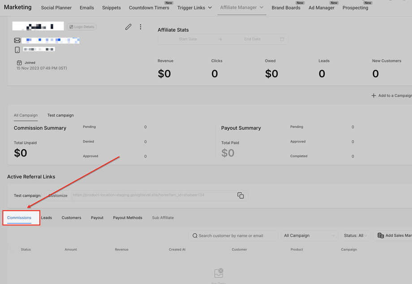Screen dimensions: 412x284
Task: Select the Test campaign summary tab
Action: (60, 115)
